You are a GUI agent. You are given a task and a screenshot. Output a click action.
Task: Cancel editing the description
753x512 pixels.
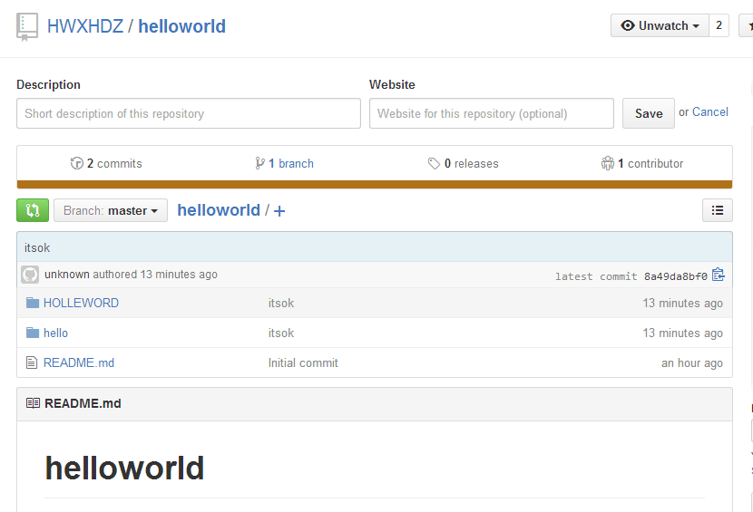[x=709, y=111]
